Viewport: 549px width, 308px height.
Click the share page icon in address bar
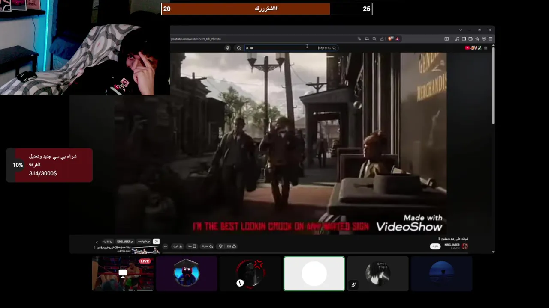click(x=382, y=39)
